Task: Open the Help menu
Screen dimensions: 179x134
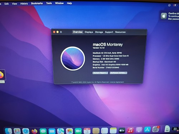Action: tap(69, 3)
